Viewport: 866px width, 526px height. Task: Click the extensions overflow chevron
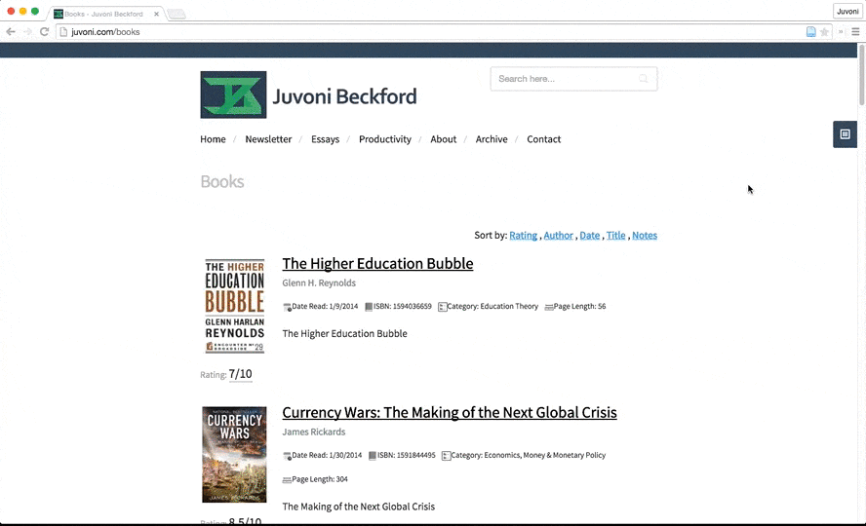[x=841, y=32]
